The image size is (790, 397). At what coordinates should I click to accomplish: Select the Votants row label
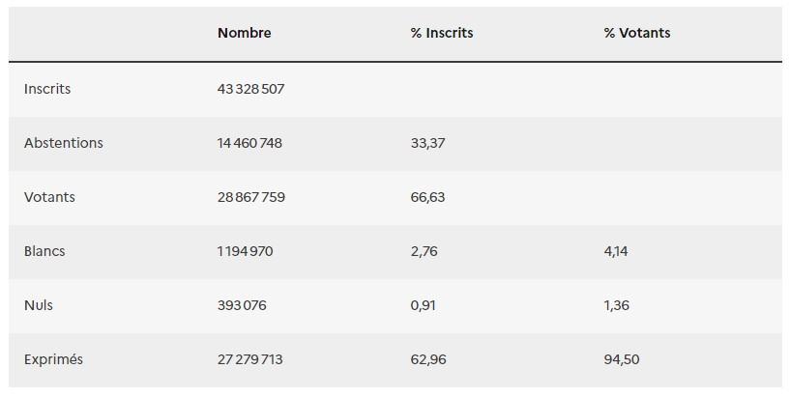[49, 197]
